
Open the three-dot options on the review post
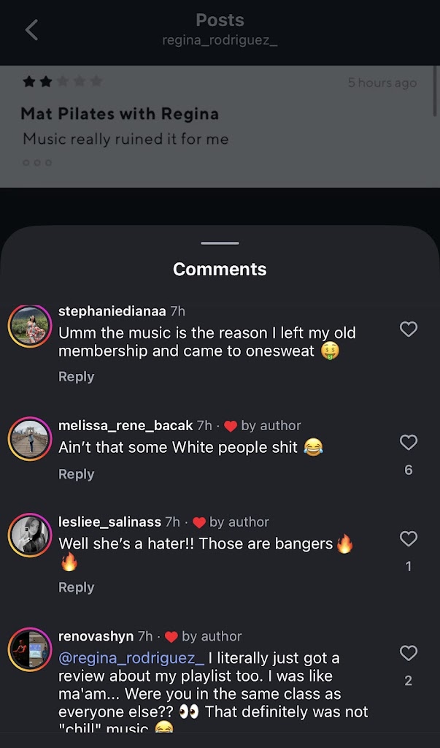(37, 162)
